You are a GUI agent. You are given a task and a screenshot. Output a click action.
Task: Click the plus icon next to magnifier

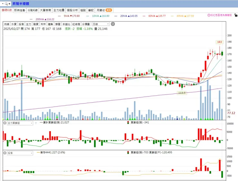click(9, 4)
